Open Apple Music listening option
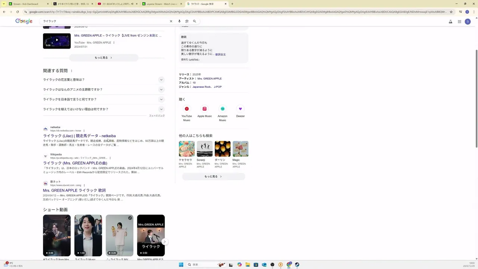The image size is (478, 269). (205, 112)
